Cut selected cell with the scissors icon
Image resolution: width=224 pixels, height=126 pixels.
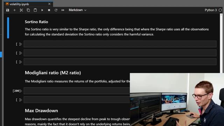pyautogui.click(x=21, y=10)
